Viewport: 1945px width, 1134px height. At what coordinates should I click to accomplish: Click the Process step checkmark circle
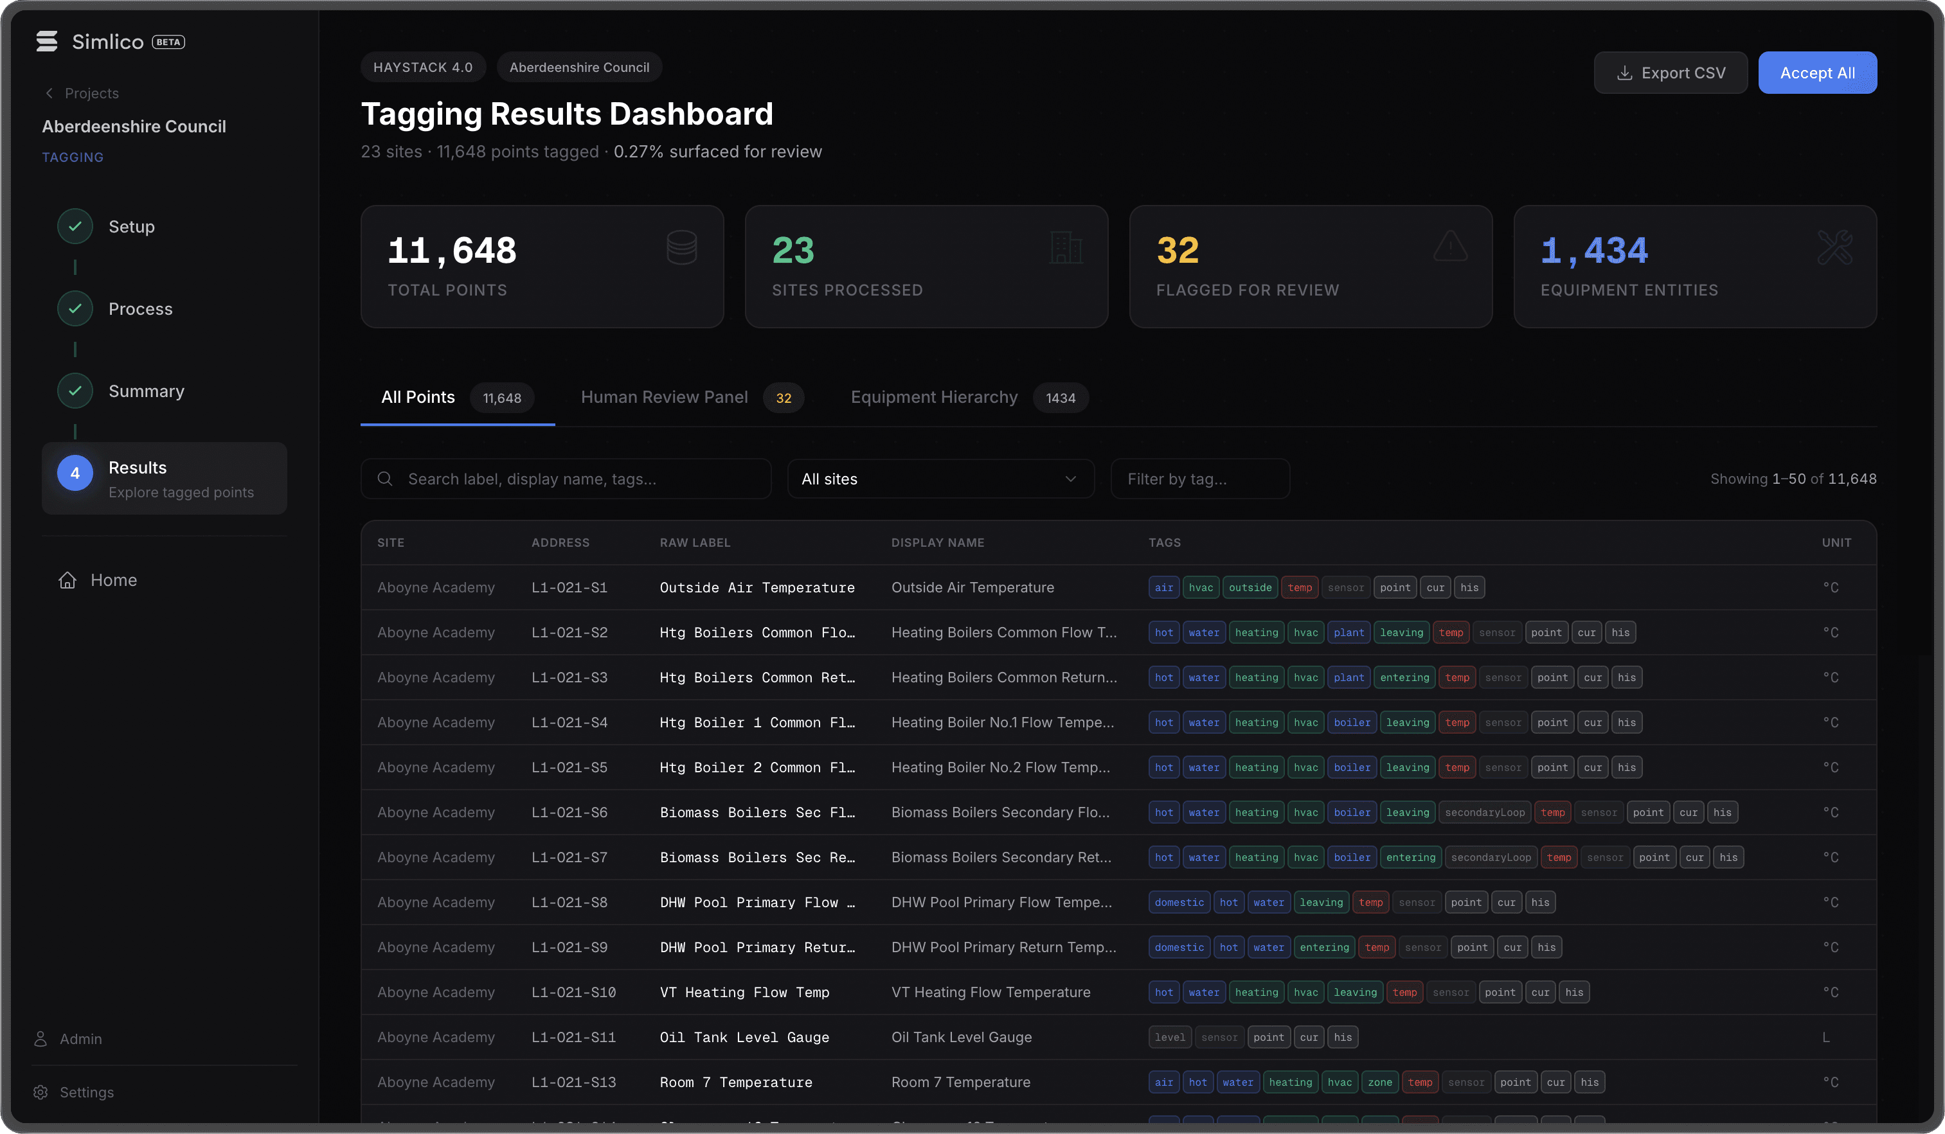click(x=75, y=308)
